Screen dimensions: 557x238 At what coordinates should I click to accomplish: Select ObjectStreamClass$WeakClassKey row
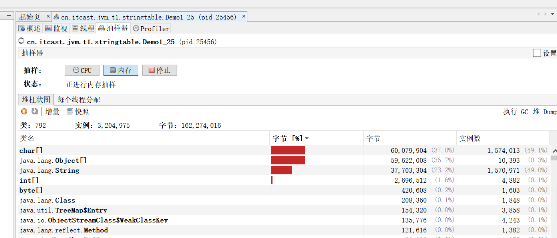click(x=284, y=220)
